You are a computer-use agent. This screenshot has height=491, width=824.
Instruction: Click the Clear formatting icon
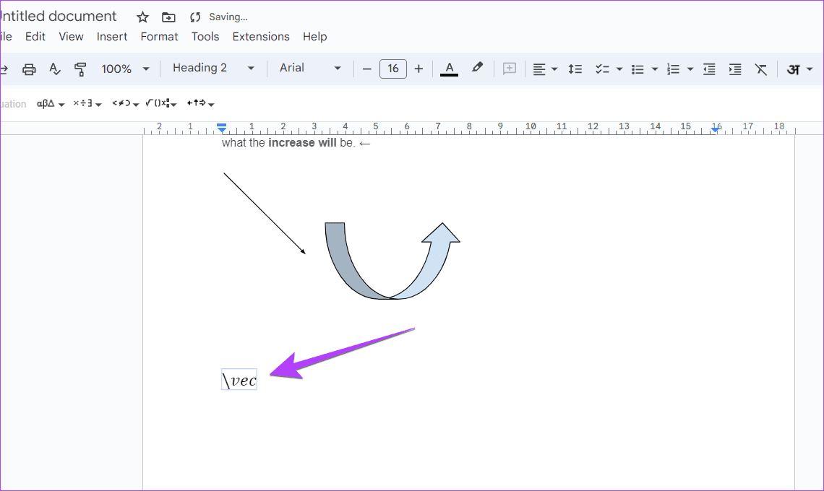pyautogui.click(x=760, y=69)
